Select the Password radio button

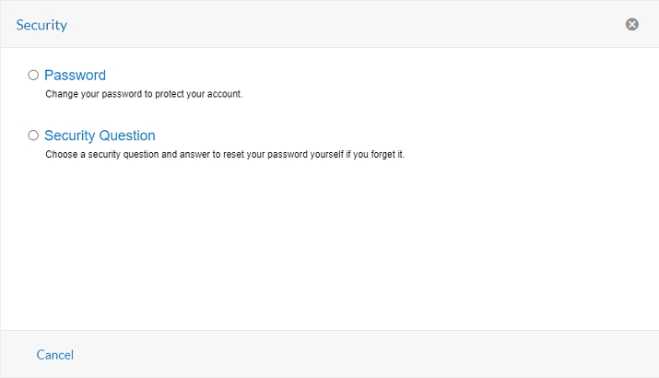[33, 75]
